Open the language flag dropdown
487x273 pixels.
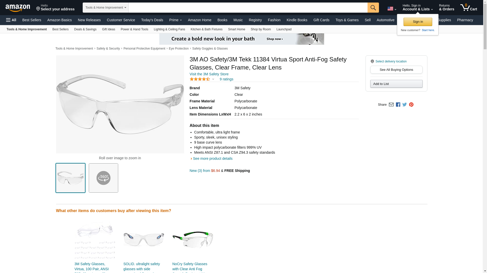point(392,9)
